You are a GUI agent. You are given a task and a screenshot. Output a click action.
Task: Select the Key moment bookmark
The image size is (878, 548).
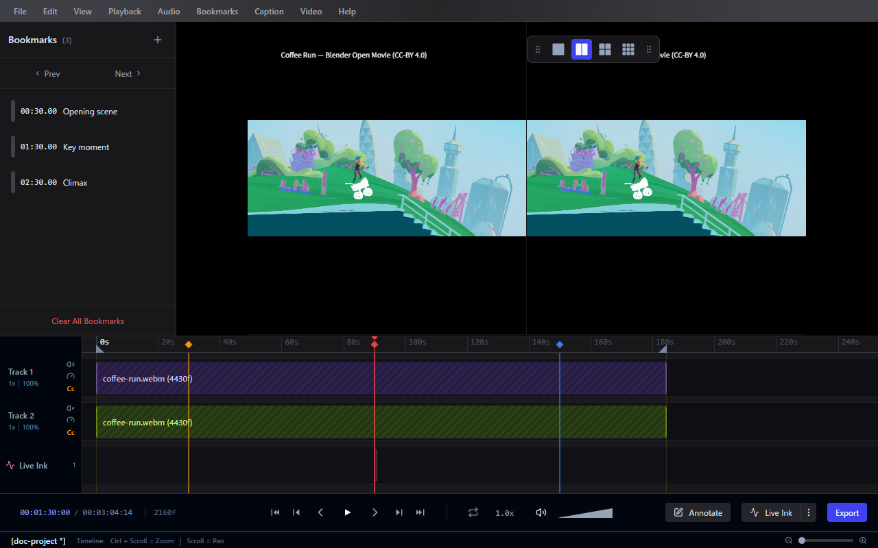click(x=86, y=147)
